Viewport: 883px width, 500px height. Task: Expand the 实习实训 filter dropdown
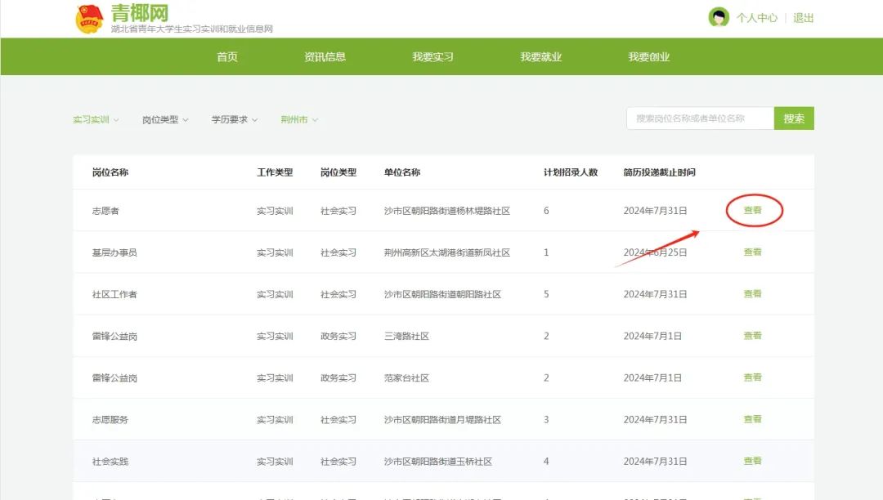click(x=95, y=119)
